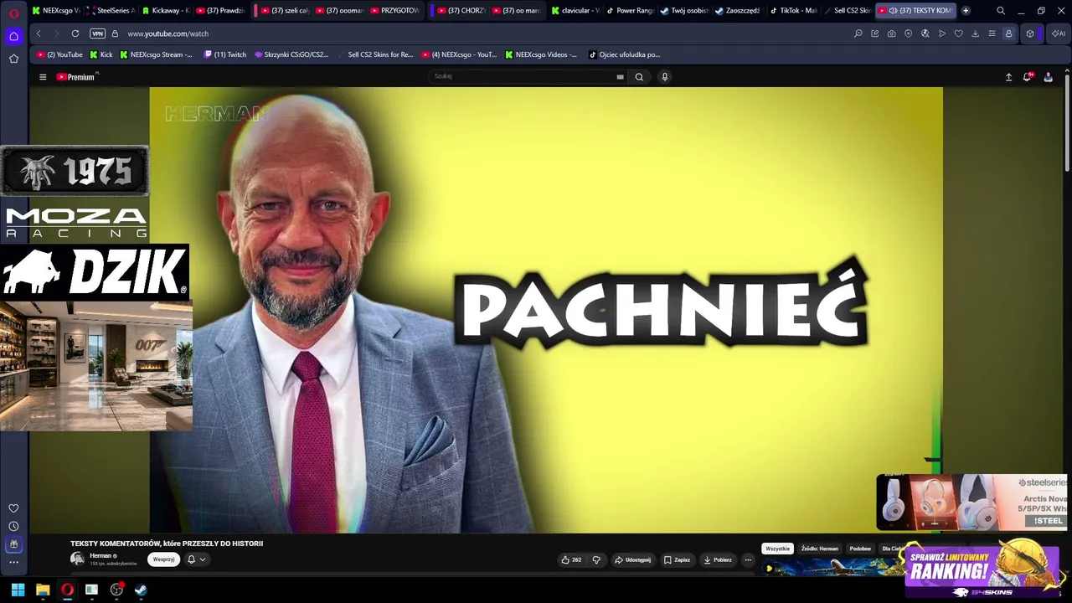The height and width of the screenshot is (603, 1072).
Task: Open the sidebar heart pinboards icon
Action: click(13, 508)
